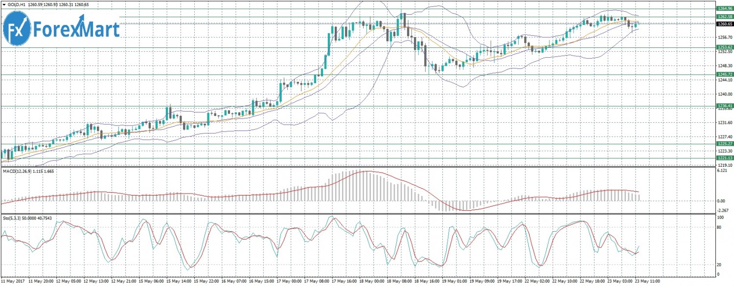Click the ForexMart logo
The height and width of the screenshot is (286, 734).
tap(61, 28)
